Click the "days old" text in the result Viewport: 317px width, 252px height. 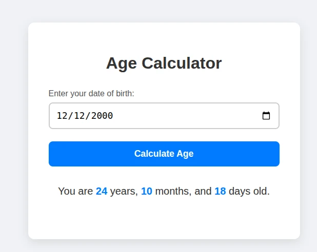click(249, 191)
